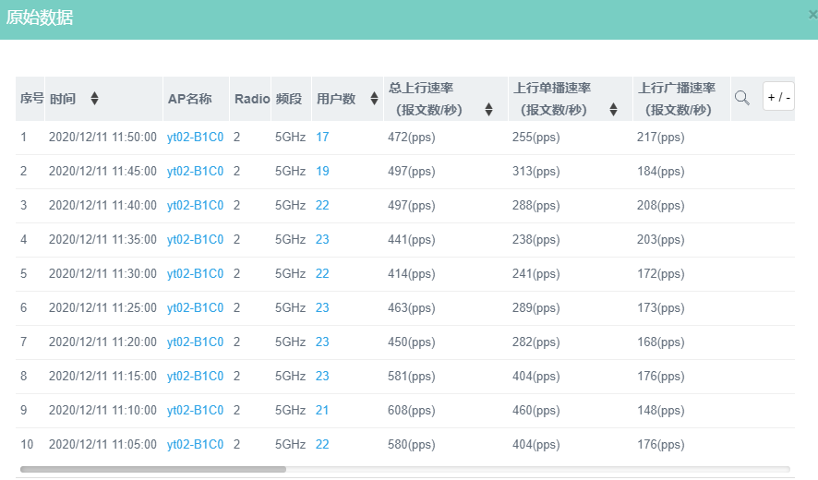Click user count 23 at 11:20:00
Screen dimensions: 818x480
coord(322,342)
